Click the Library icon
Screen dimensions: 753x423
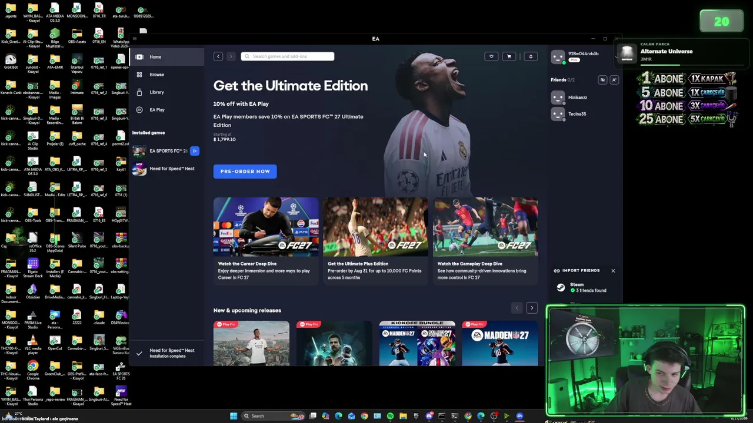pyautogui.click(x=139, y=92)
